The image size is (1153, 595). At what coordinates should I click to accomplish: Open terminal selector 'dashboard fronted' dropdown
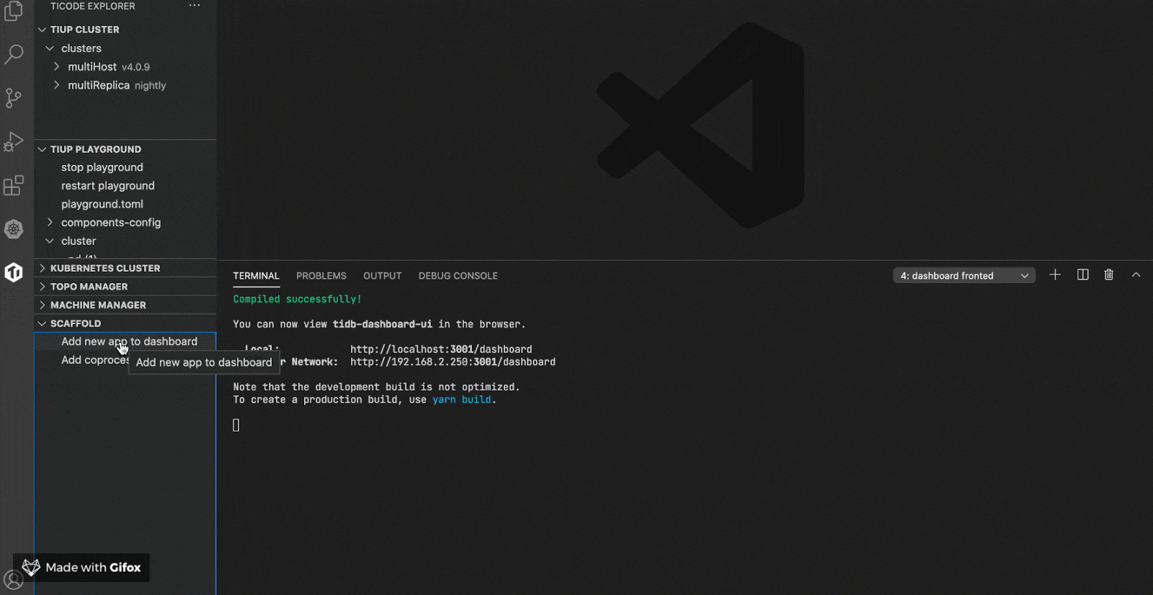tap(964, 276)
